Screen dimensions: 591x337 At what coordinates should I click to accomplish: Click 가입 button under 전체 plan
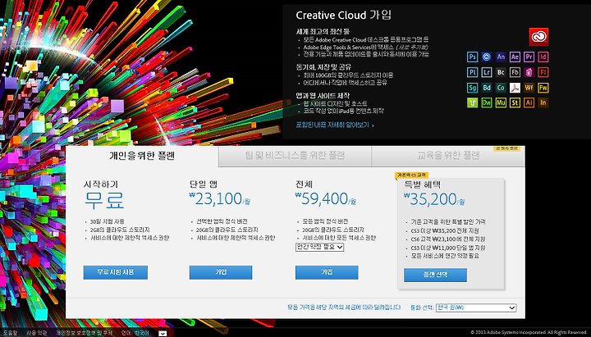pos(327,272)
